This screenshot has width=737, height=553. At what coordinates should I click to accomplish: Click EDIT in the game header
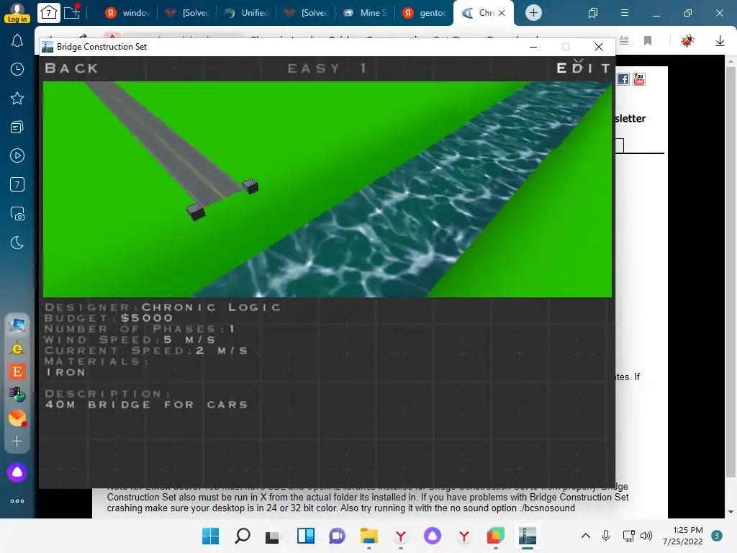pos(583,68)
